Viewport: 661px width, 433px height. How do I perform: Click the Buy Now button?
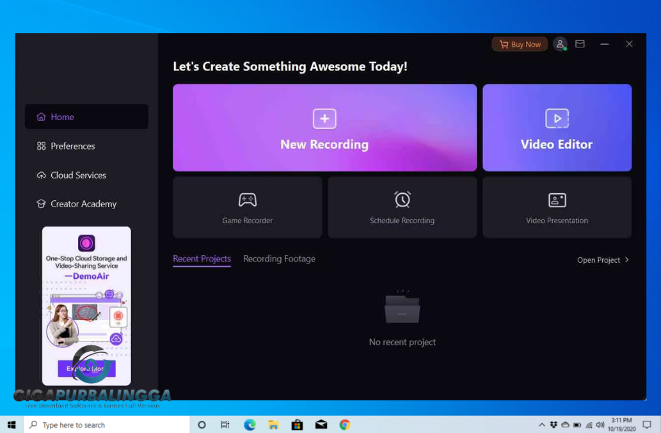(x=519, y=43)
